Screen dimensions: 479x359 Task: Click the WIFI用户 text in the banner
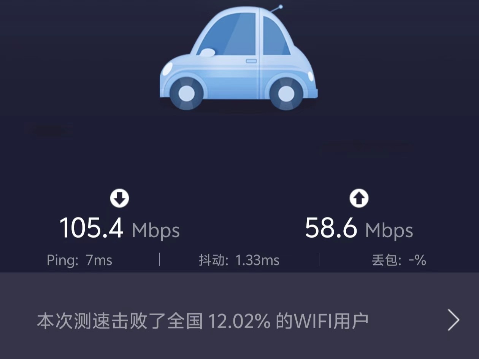pyautogui.click(x=331, y=321)
